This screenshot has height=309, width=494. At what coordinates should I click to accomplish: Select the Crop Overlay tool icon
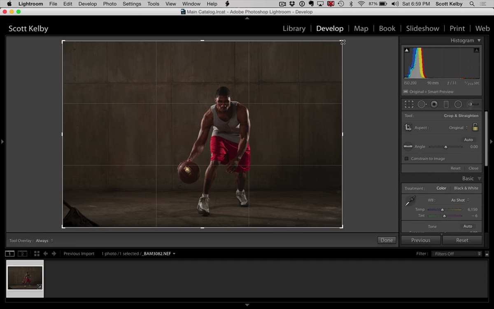pos(409,104)
